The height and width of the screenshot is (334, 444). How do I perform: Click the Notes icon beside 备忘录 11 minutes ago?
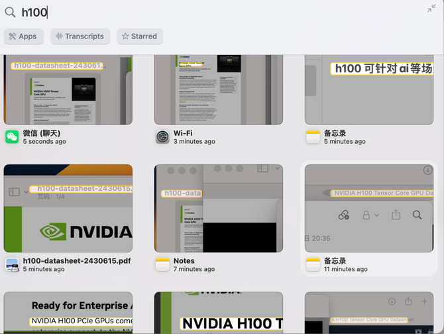tap(313, 264)
